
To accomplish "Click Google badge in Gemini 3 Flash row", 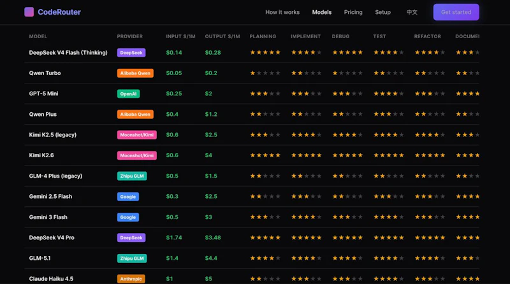I will [x=128, y=217].
